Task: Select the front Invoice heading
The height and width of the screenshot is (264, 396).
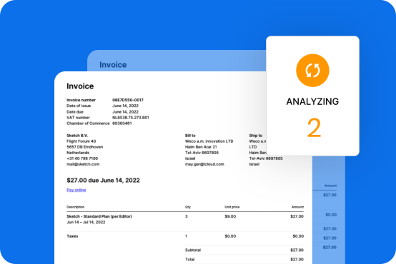Action: (x=80, y=86)
